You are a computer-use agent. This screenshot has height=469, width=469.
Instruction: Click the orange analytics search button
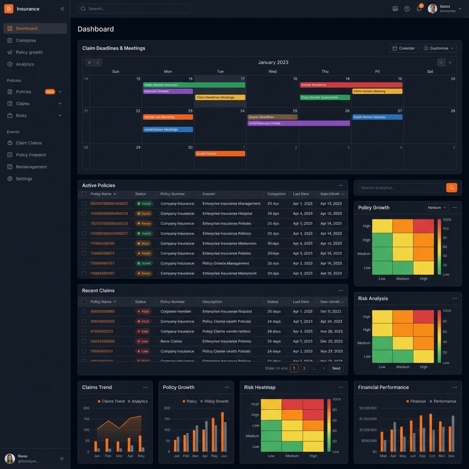451,188
